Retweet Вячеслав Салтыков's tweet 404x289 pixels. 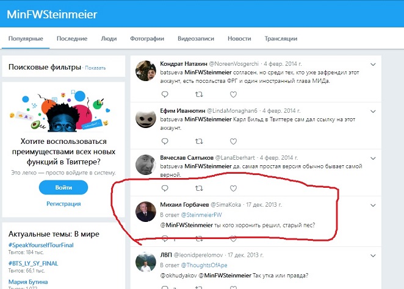(x=199, y=188)
